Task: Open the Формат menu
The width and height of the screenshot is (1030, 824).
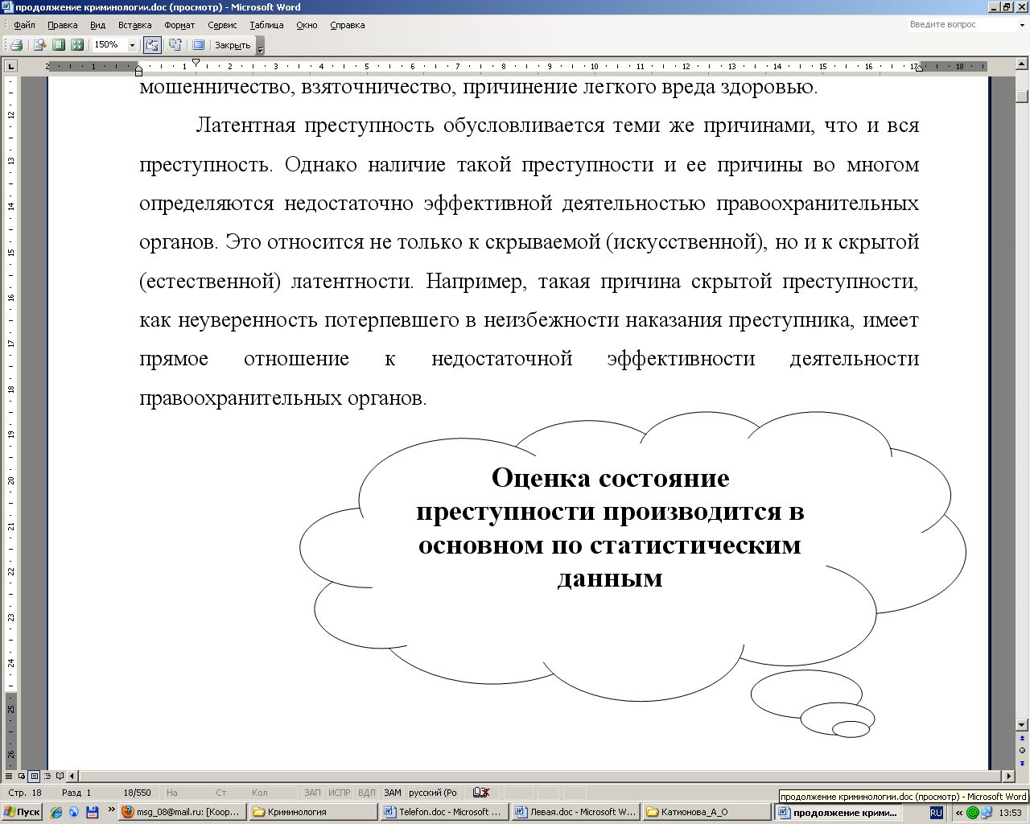Action: tap(179, 25)
